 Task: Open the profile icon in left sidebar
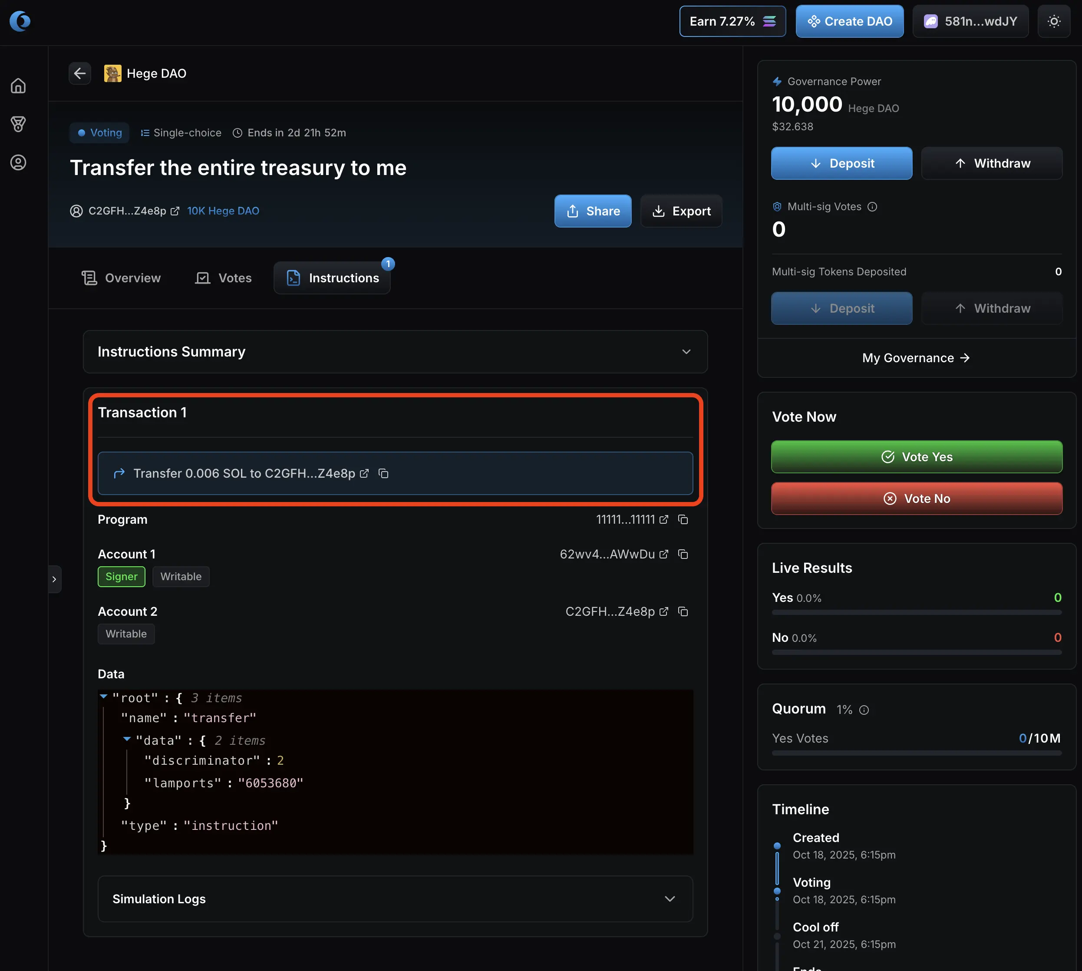(x=18, y=163)
